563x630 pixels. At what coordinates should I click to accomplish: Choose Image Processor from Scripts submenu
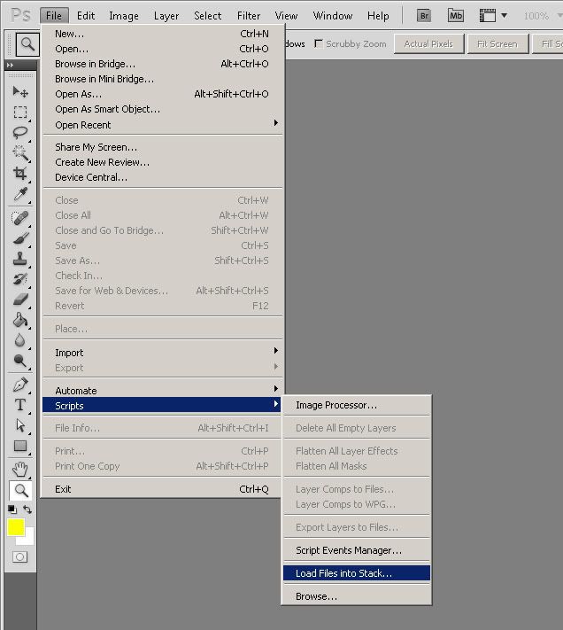[336, 405]
